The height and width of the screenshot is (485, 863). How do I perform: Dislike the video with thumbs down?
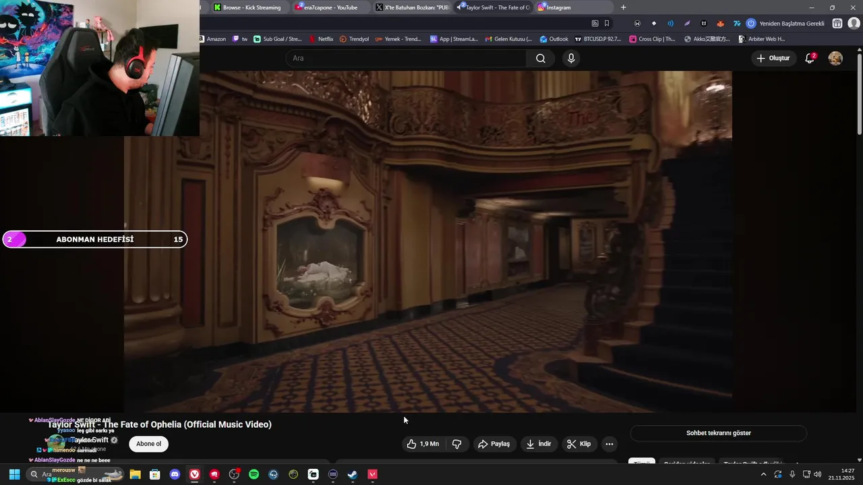[x=456, y=444]
